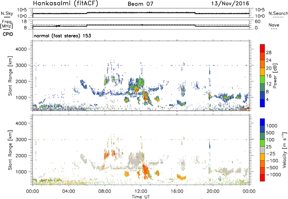Click the blue bottom of power colorbar
Screen dimensions: 288x199
(262, 103)
